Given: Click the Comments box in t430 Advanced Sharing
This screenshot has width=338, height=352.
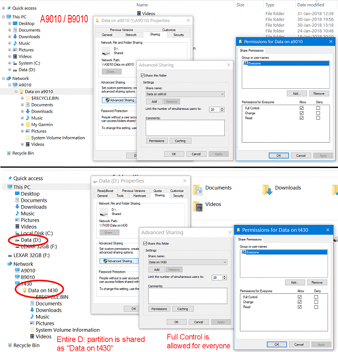Looking at the screenshot, I should 188,296.
